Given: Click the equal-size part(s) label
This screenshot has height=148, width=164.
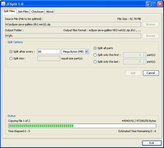Looking at the screenshot, I should [72, 59].
